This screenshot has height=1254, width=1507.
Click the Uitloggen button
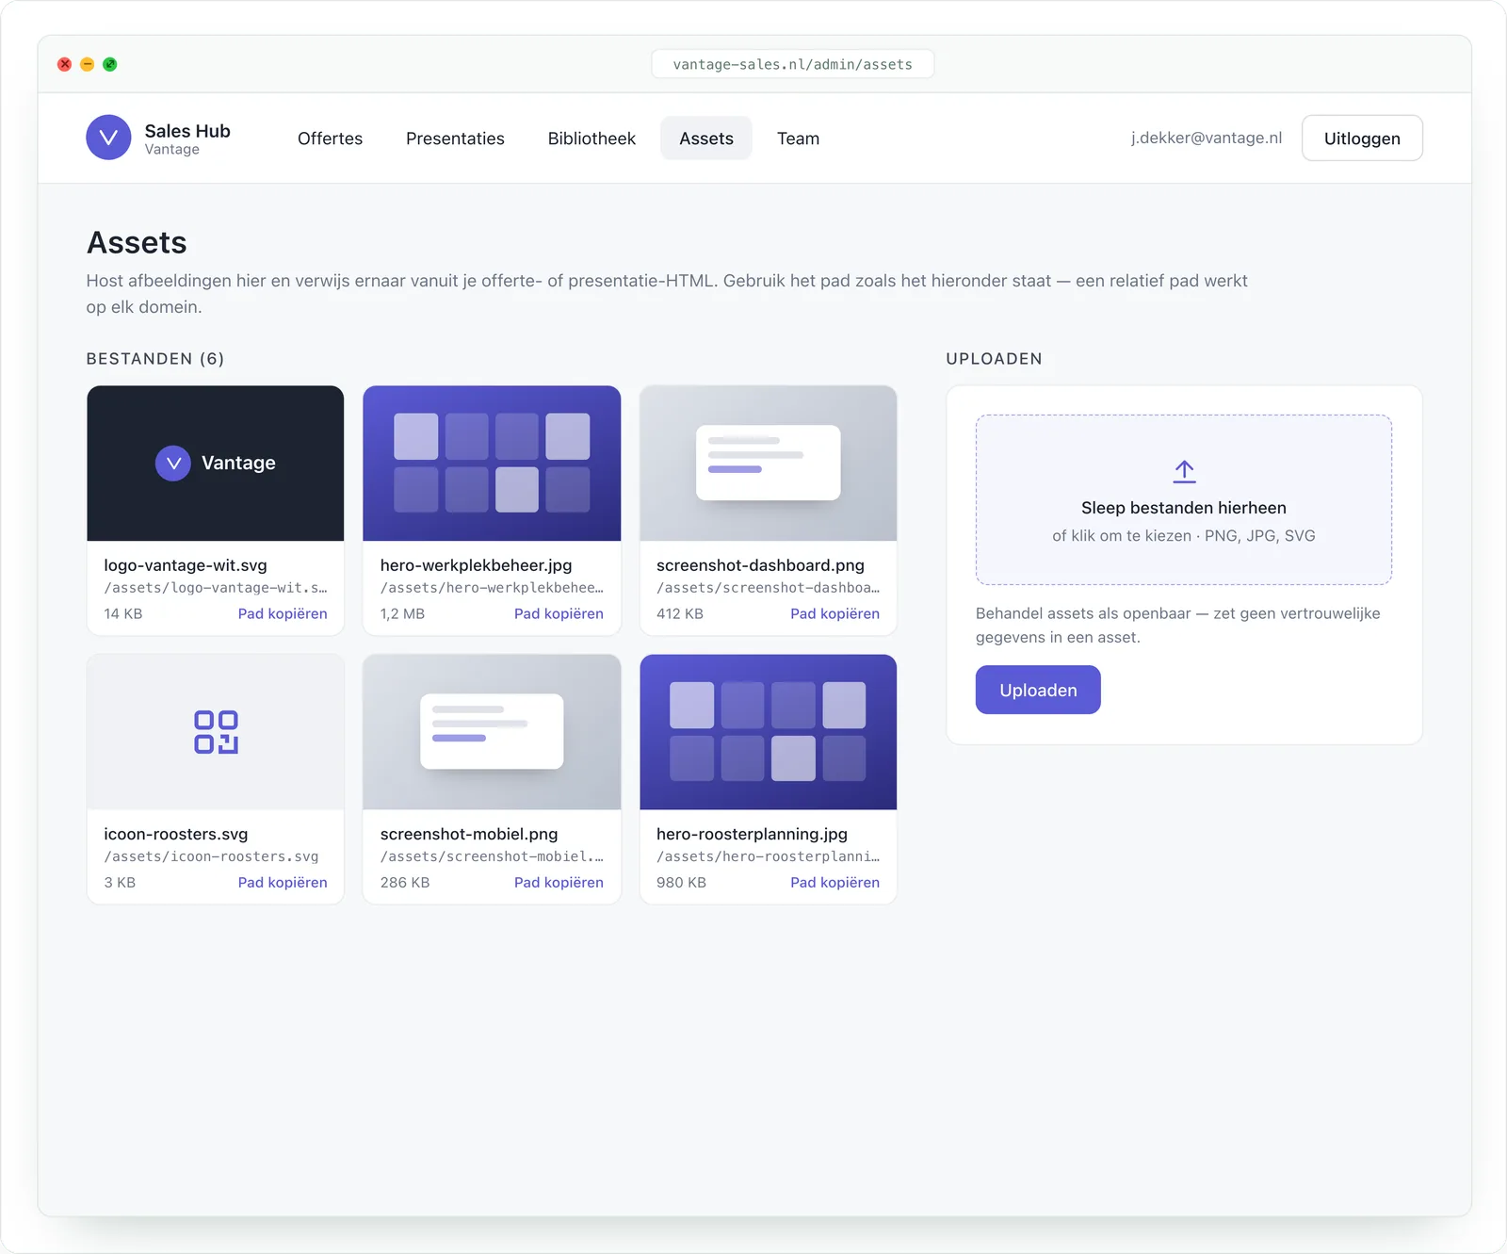click(x=1362, y=138)
